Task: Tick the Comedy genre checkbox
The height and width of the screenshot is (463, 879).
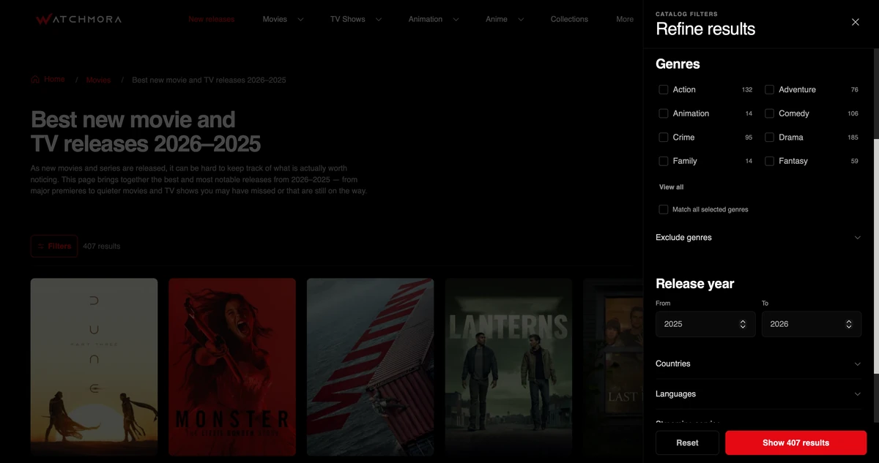Action: click(x=770, y=113)
